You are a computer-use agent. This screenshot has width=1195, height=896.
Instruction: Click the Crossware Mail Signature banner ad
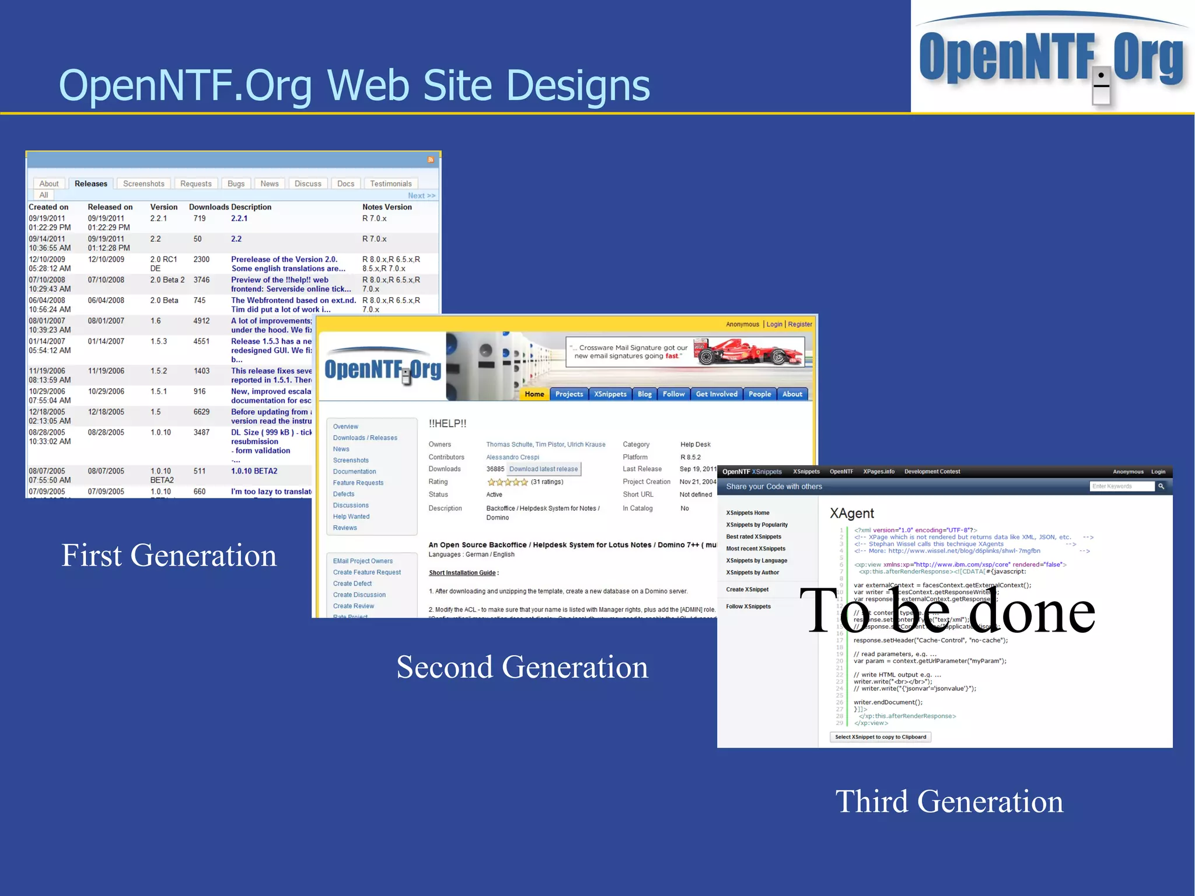point(685,352)
